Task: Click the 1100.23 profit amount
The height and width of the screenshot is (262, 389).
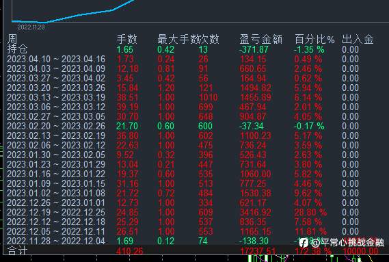Action: tap(256, 136)
